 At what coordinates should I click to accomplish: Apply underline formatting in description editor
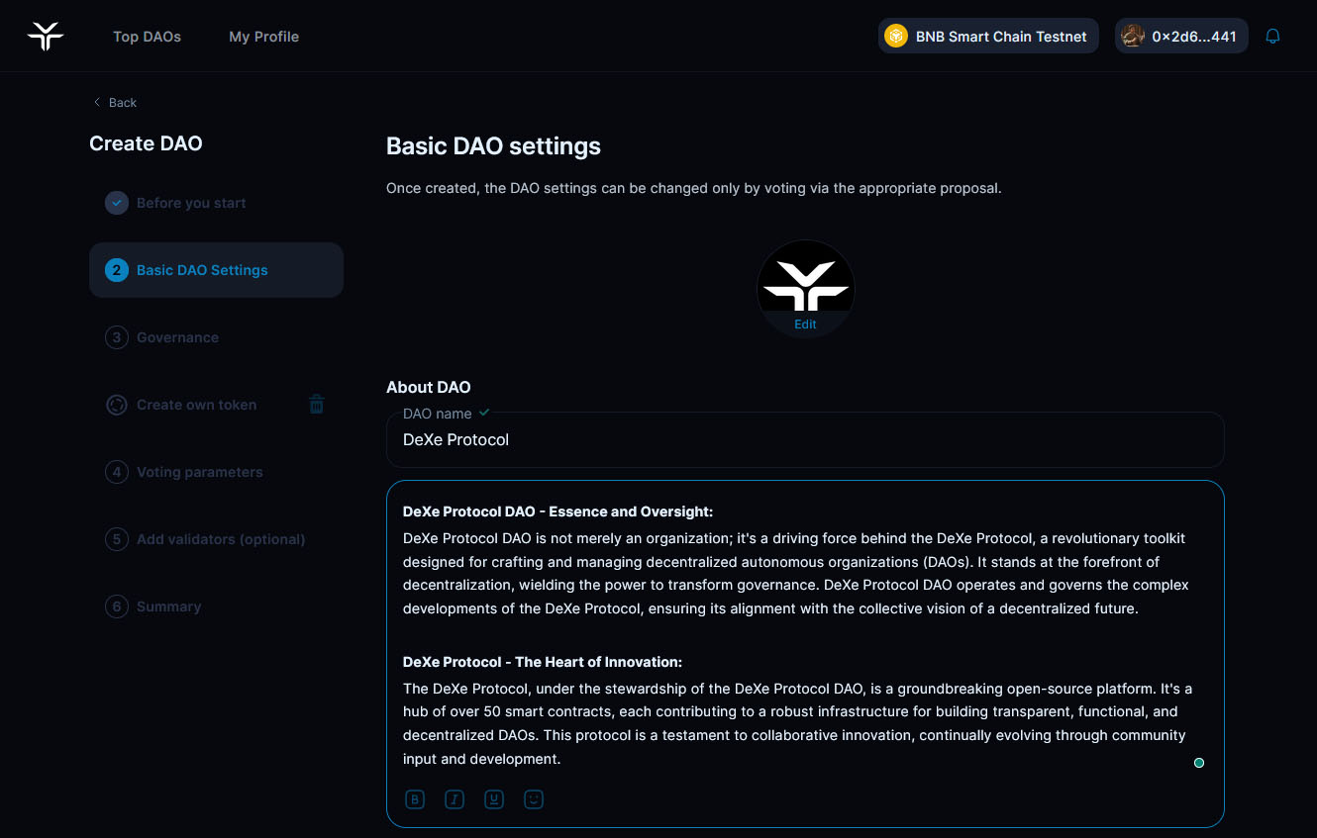(494, 799)
